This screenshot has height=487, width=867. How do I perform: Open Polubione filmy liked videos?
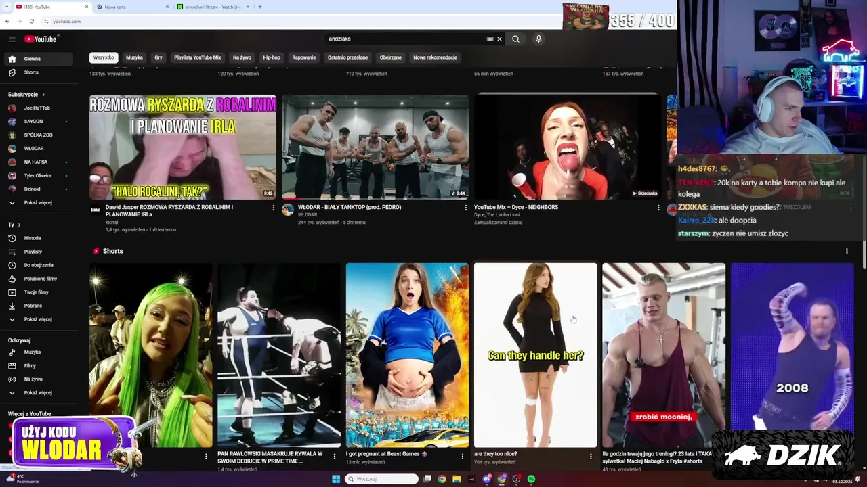[x=37, y=279]
